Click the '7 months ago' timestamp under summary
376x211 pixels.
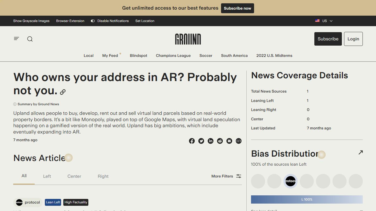25,140
